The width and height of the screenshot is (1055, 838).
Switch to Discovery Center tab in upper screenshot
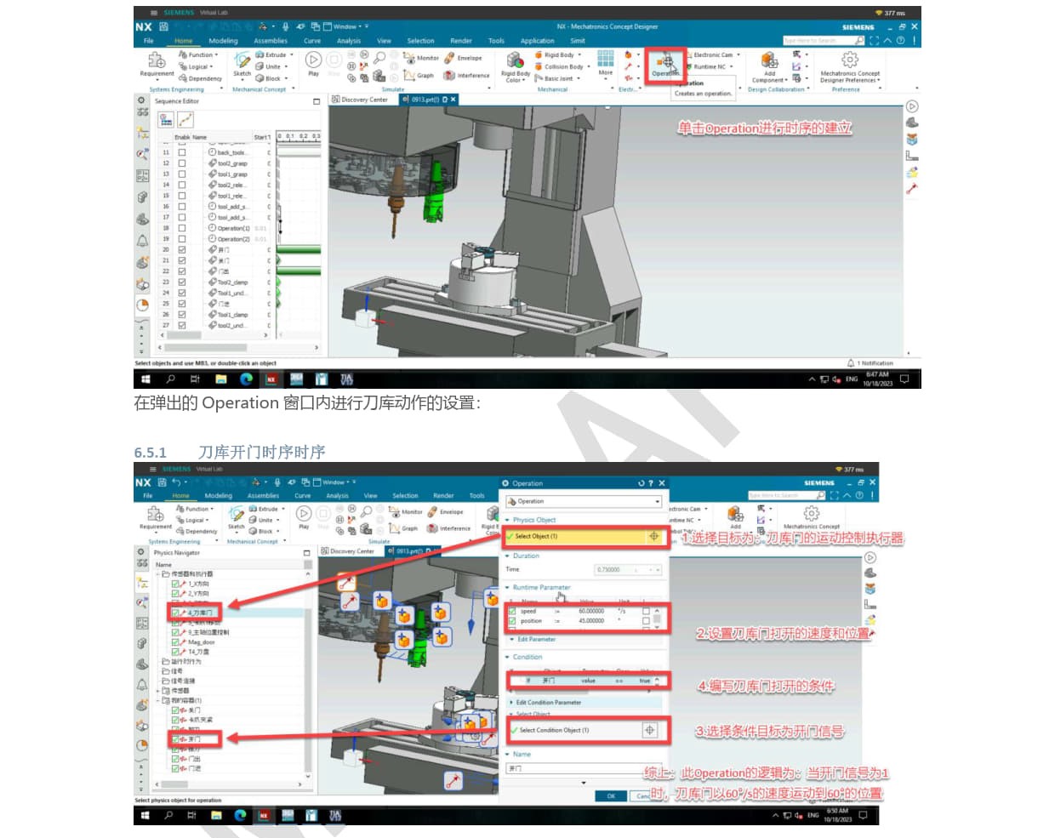360,100
